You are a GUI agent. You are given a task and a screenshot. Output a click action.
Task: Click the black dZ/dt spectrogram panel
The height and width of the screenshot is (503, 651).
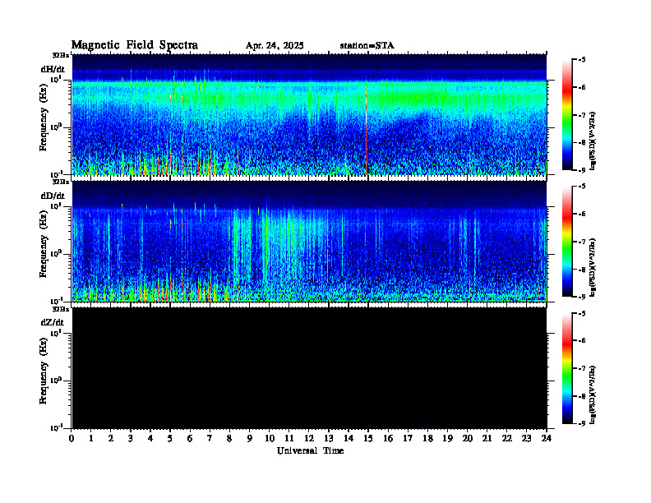[310, 367]
